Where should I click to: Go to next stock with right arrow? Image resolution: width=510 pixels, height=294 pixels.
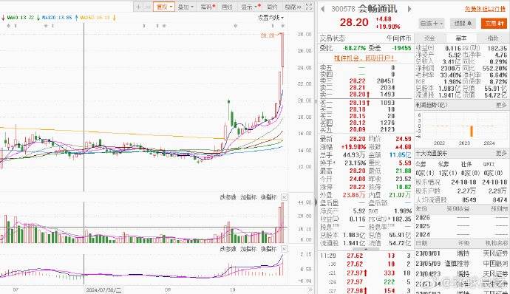coord(409,9)
